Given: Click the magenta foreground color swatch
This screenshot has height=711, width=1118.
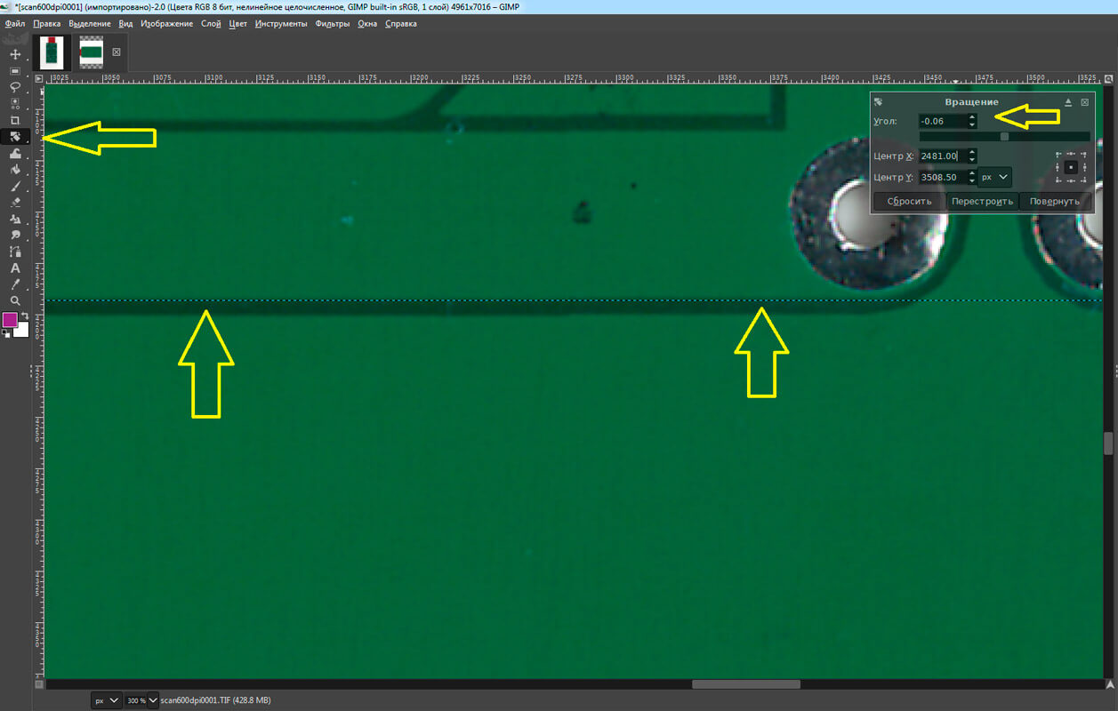Looking at the screenshot, I should point(11,320).
